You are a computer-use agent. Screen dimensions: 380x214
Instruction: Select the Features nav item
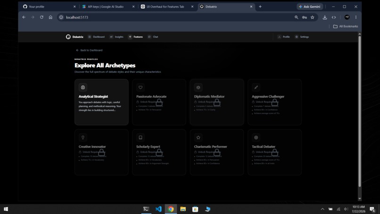pyautogui.click(x=136, y=37)
